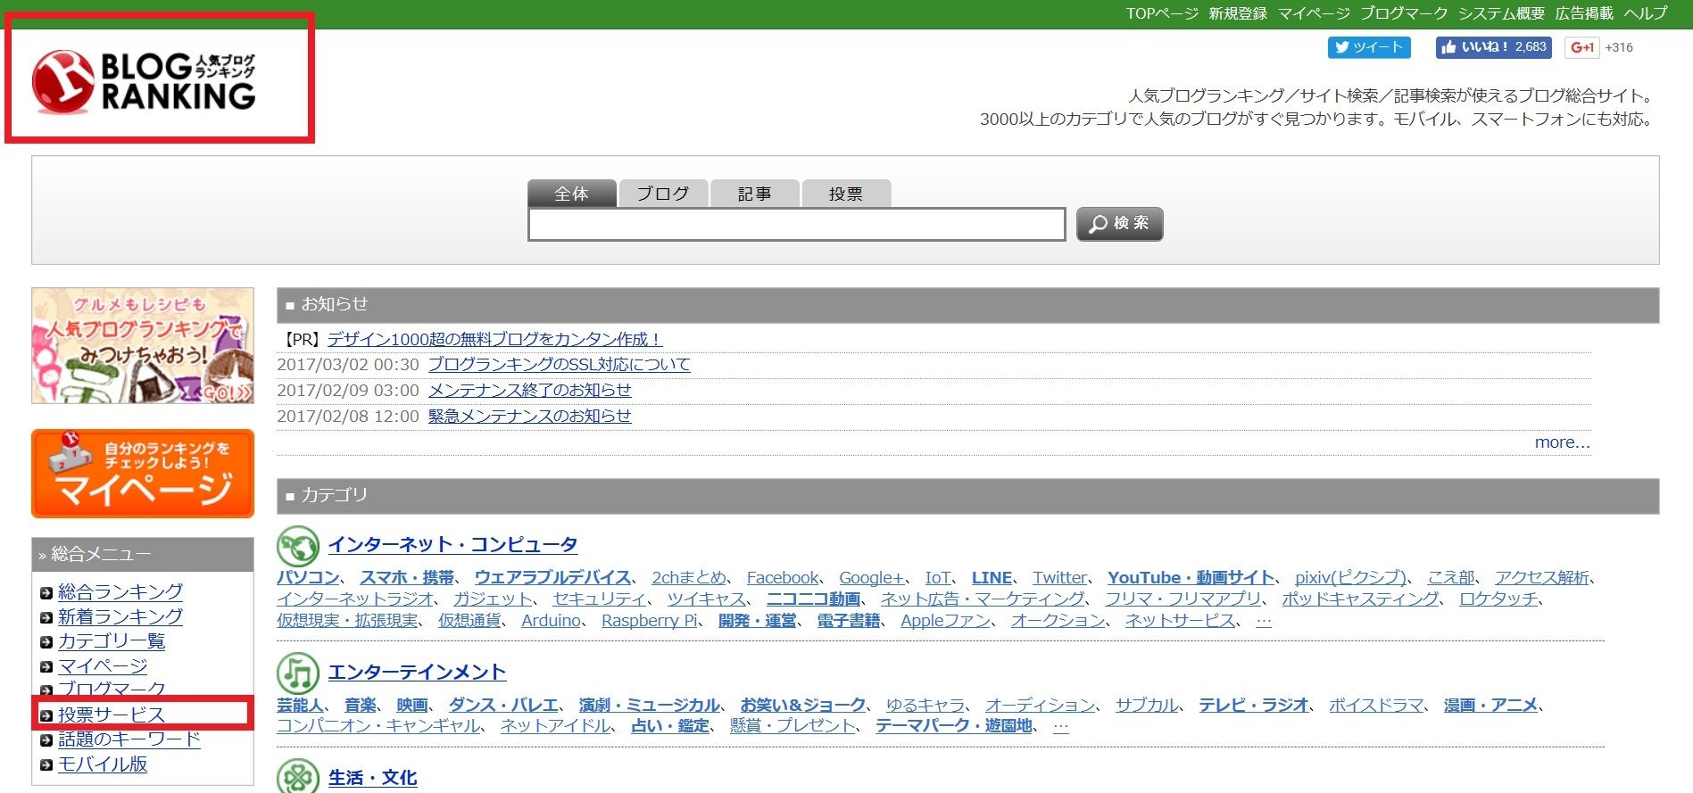Open the 緊急メンテナンスのお知らせ notice

click(x=530, y=417)
